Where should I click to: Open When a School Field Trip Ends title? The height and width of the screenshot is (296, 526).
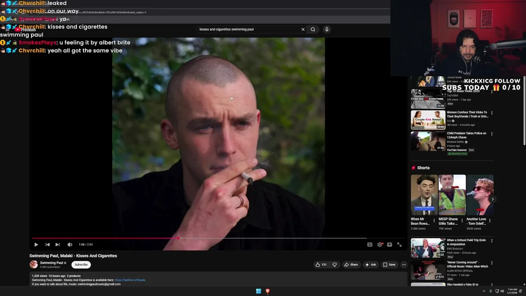(x=466, y=242)
